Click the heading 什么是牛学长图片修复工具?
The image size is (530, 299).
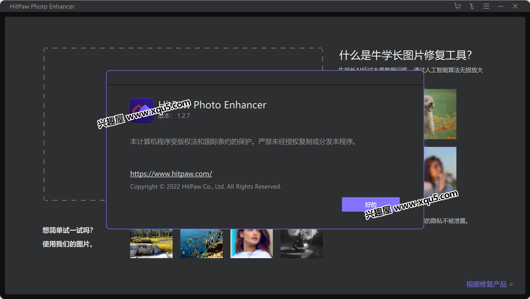[405, 55]
